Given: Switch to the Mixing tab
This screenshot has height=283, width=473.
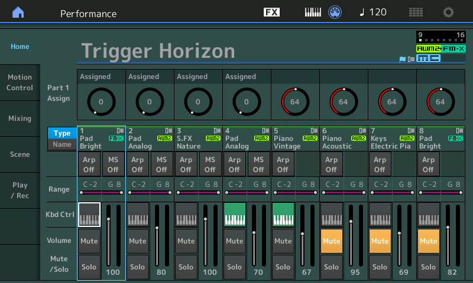Looking at the screenshot, I should [20, 119].
